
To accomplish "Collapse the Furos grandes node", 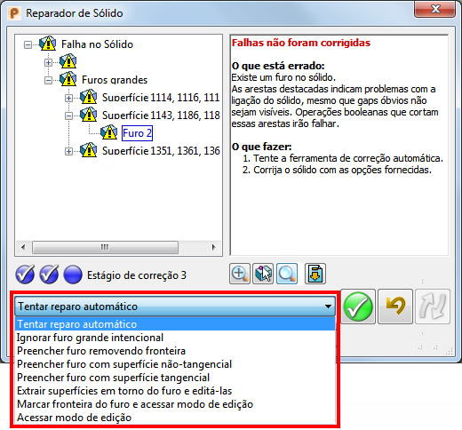I will (x=48, y=80).
